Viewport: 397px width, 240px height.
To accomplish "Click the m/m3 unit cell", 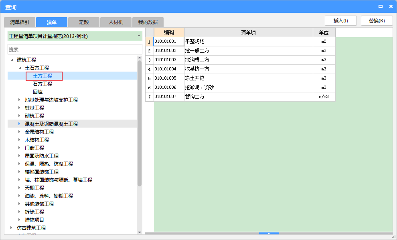I will (324, 97).
